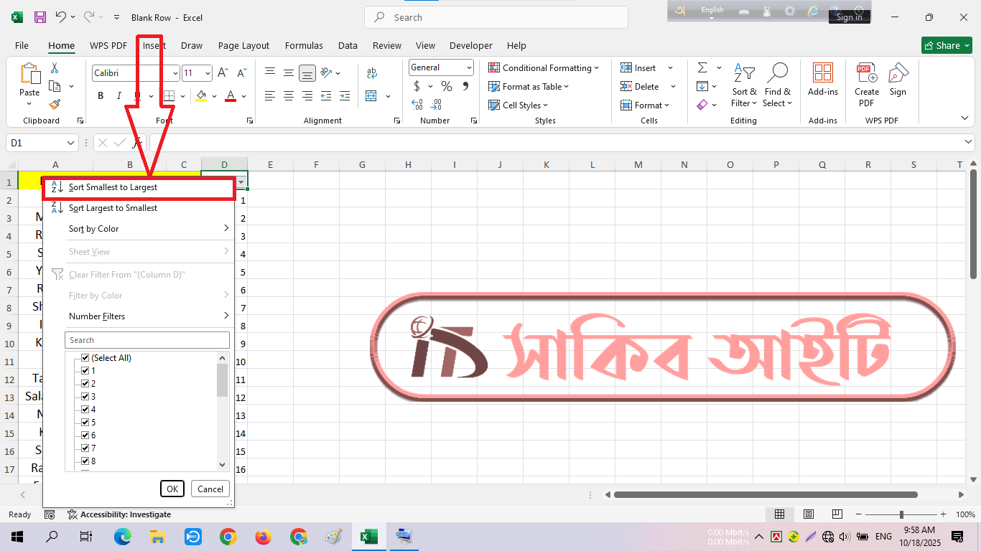981x551 pixels.
Task: Switch to the Page Layout ribbon tab
Action: [x=243, y=45]
